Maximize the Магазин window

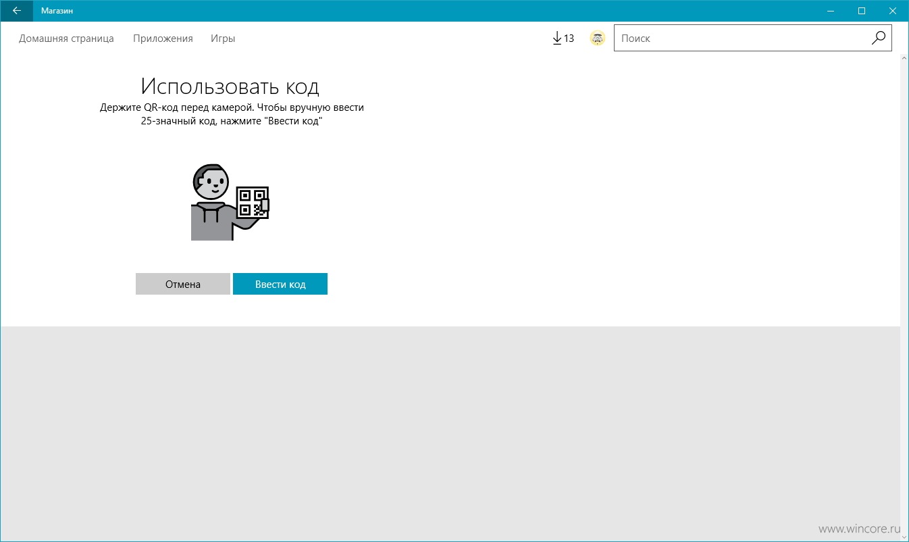tap(861, 11)
